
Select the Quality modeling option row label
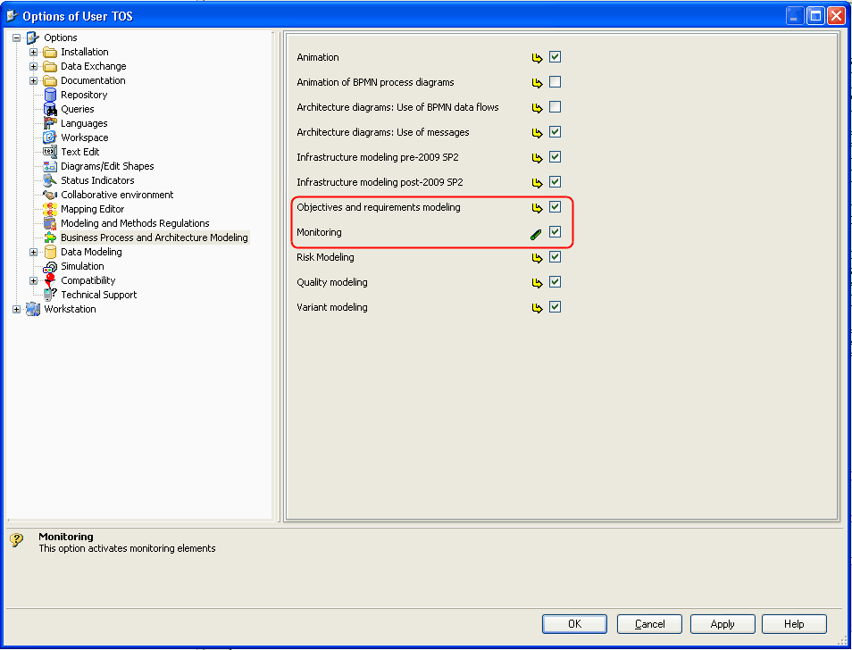pyautogui.click(x=331, y=282)
